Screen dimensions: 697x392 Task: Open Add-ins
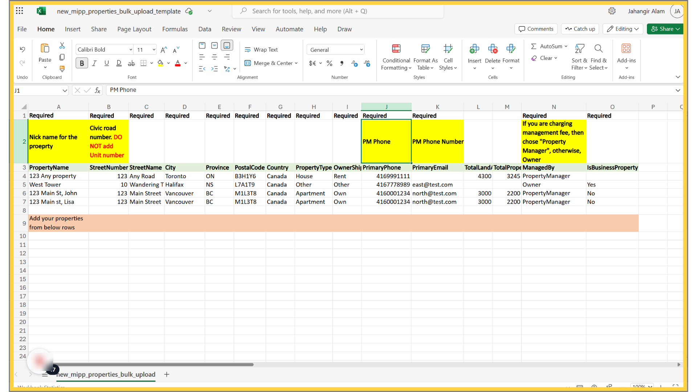pos(626,57)
